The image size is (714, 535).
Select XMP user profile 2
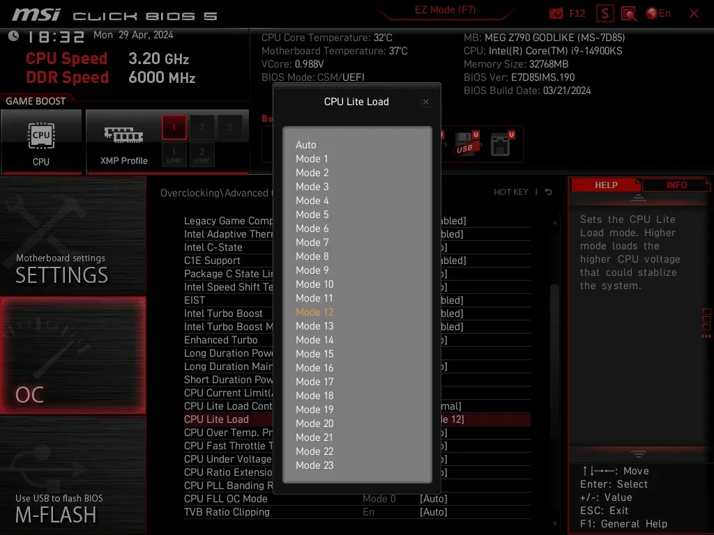coord(202,155)
